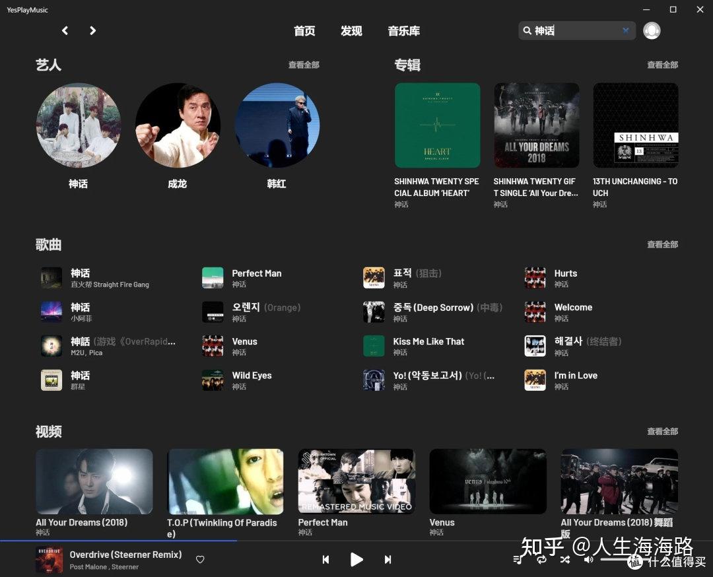Screen dimensions: 713x577
Task: Click the search magnifier icon
Action: [x=527, y=30]
